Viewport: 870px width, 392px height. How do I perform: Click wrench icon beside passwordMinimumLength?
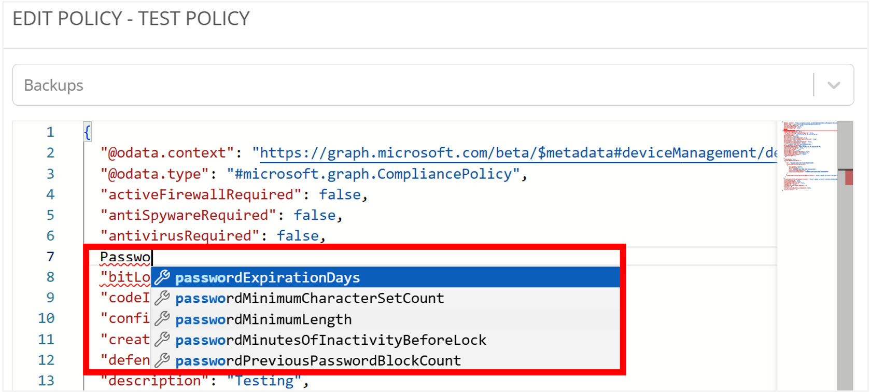coord(162,319)
